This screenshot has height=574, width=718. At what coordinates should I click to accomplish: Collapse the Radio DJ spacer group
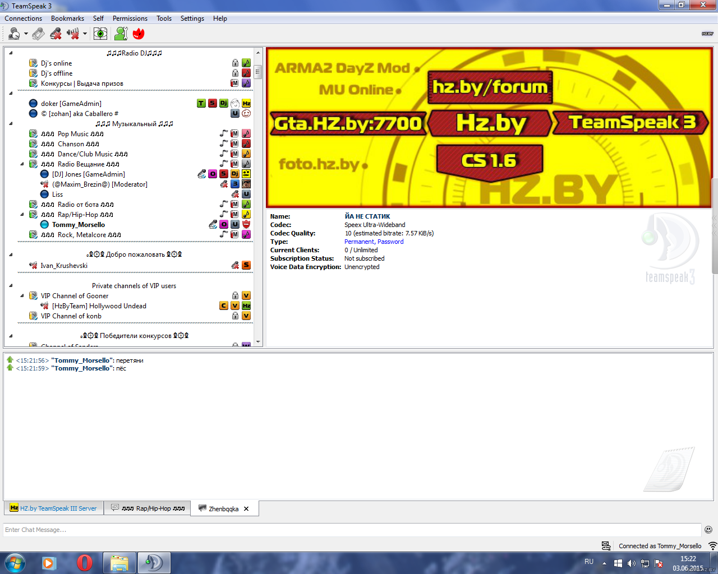pos(11,53)
